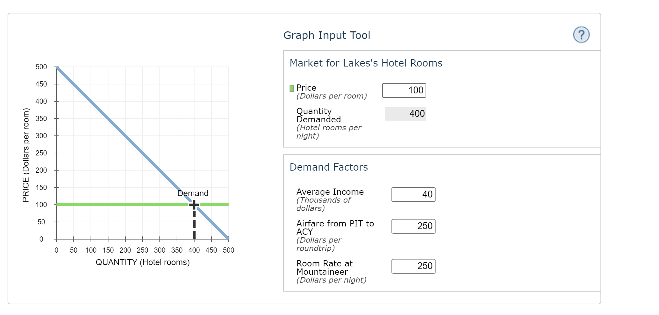
Task: Select the Airfare from PIT to ACY field
Action: (413, 226)
